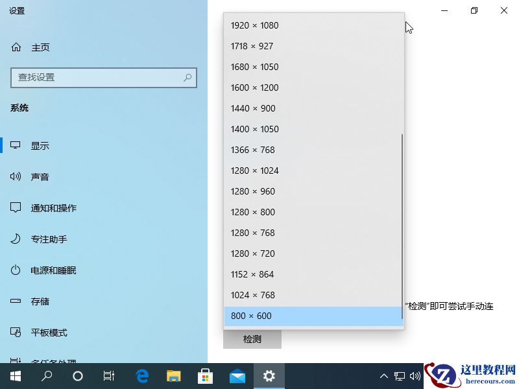Open 通知和操作 settings
This screenshot has height=389, width=519.
(52, 207)
